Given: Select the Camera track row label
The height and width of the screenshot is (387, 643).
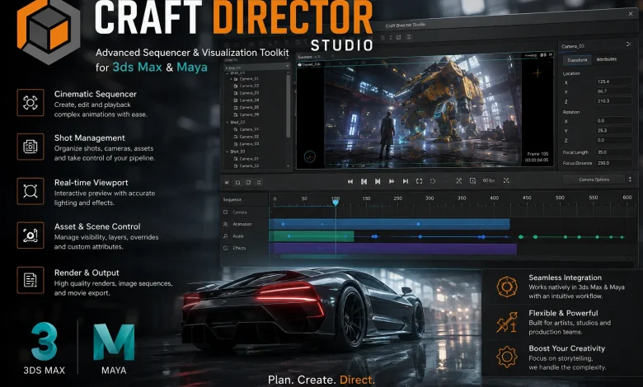Looking at the screenshot, I should click(240, 212).
